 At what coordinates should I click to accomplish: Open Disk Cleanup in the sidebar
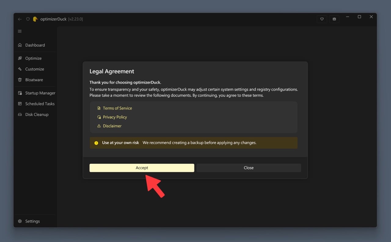coord(35,115)
